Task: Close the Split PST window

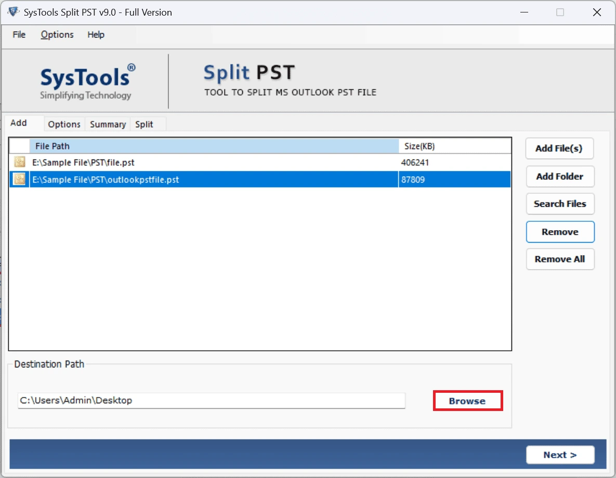Action: coord(597,12)
